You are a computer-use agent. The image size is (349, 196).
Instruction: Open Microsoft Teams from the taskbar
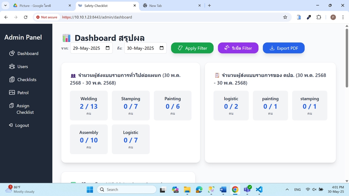coord(247,189)
